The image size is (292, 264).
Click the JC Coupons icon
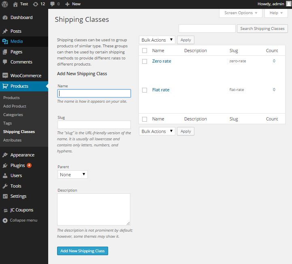tap(5, 211)
